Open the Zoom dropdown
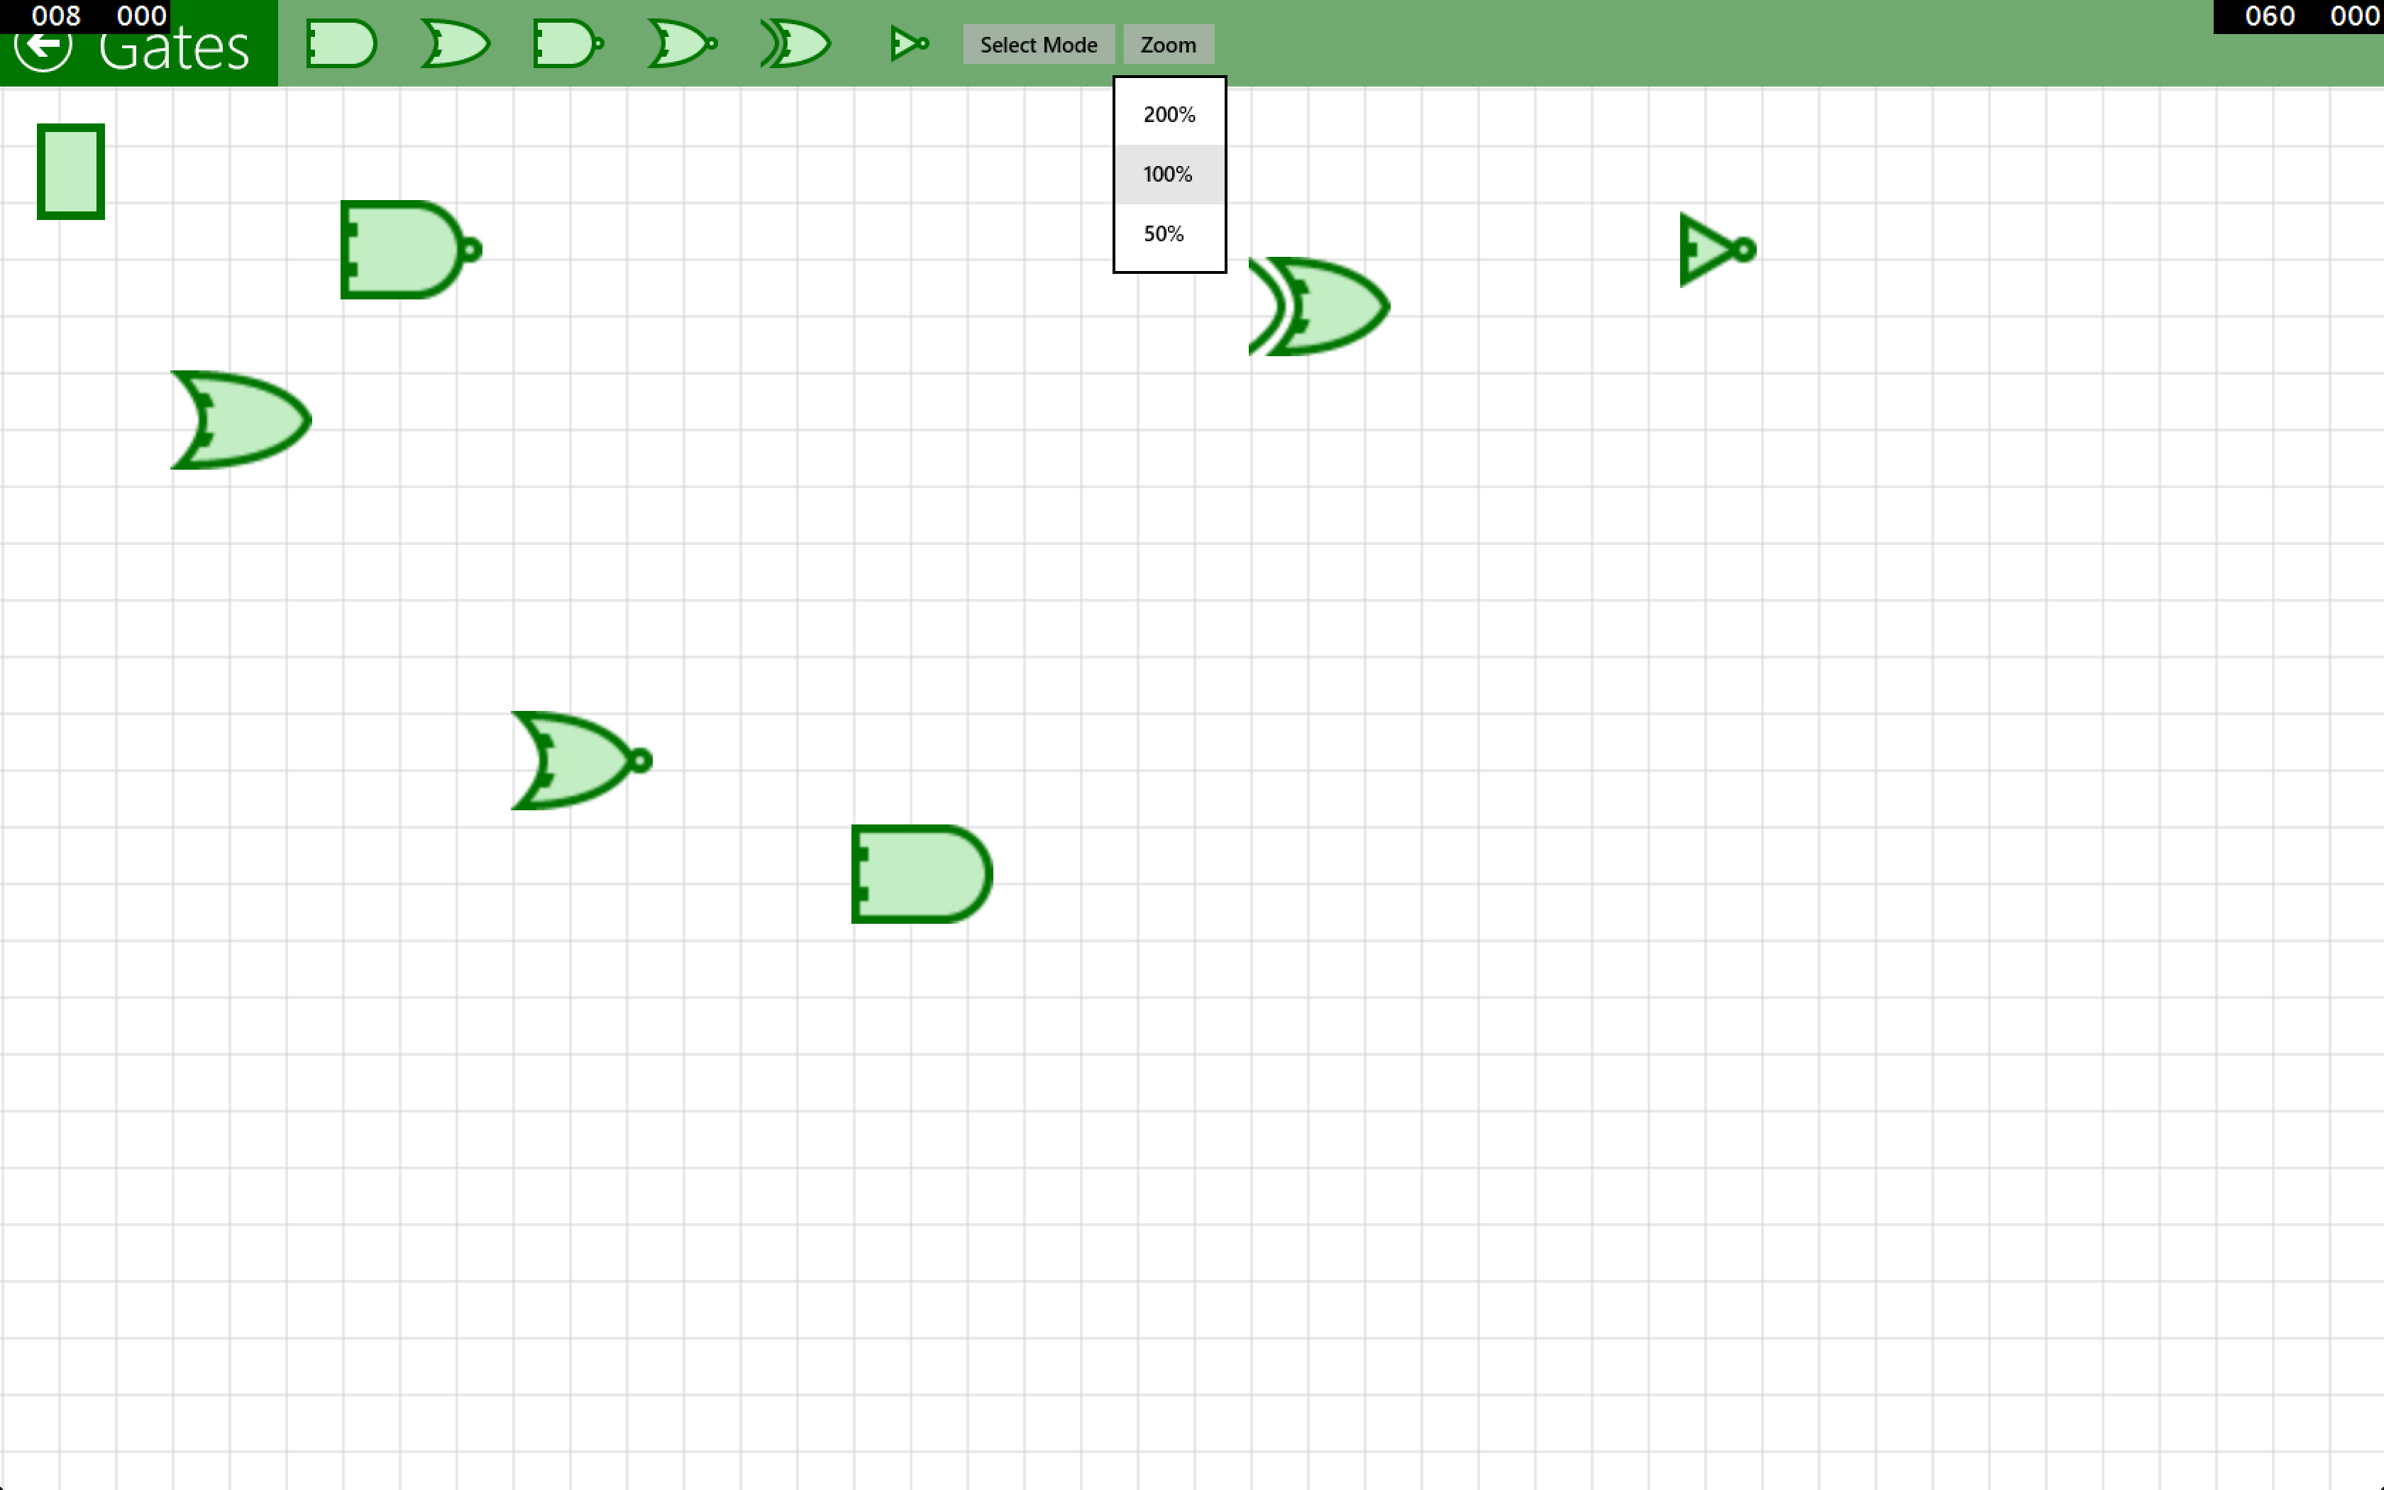This screenshot has width=2384, height=1490. [x=1169, y=44]
